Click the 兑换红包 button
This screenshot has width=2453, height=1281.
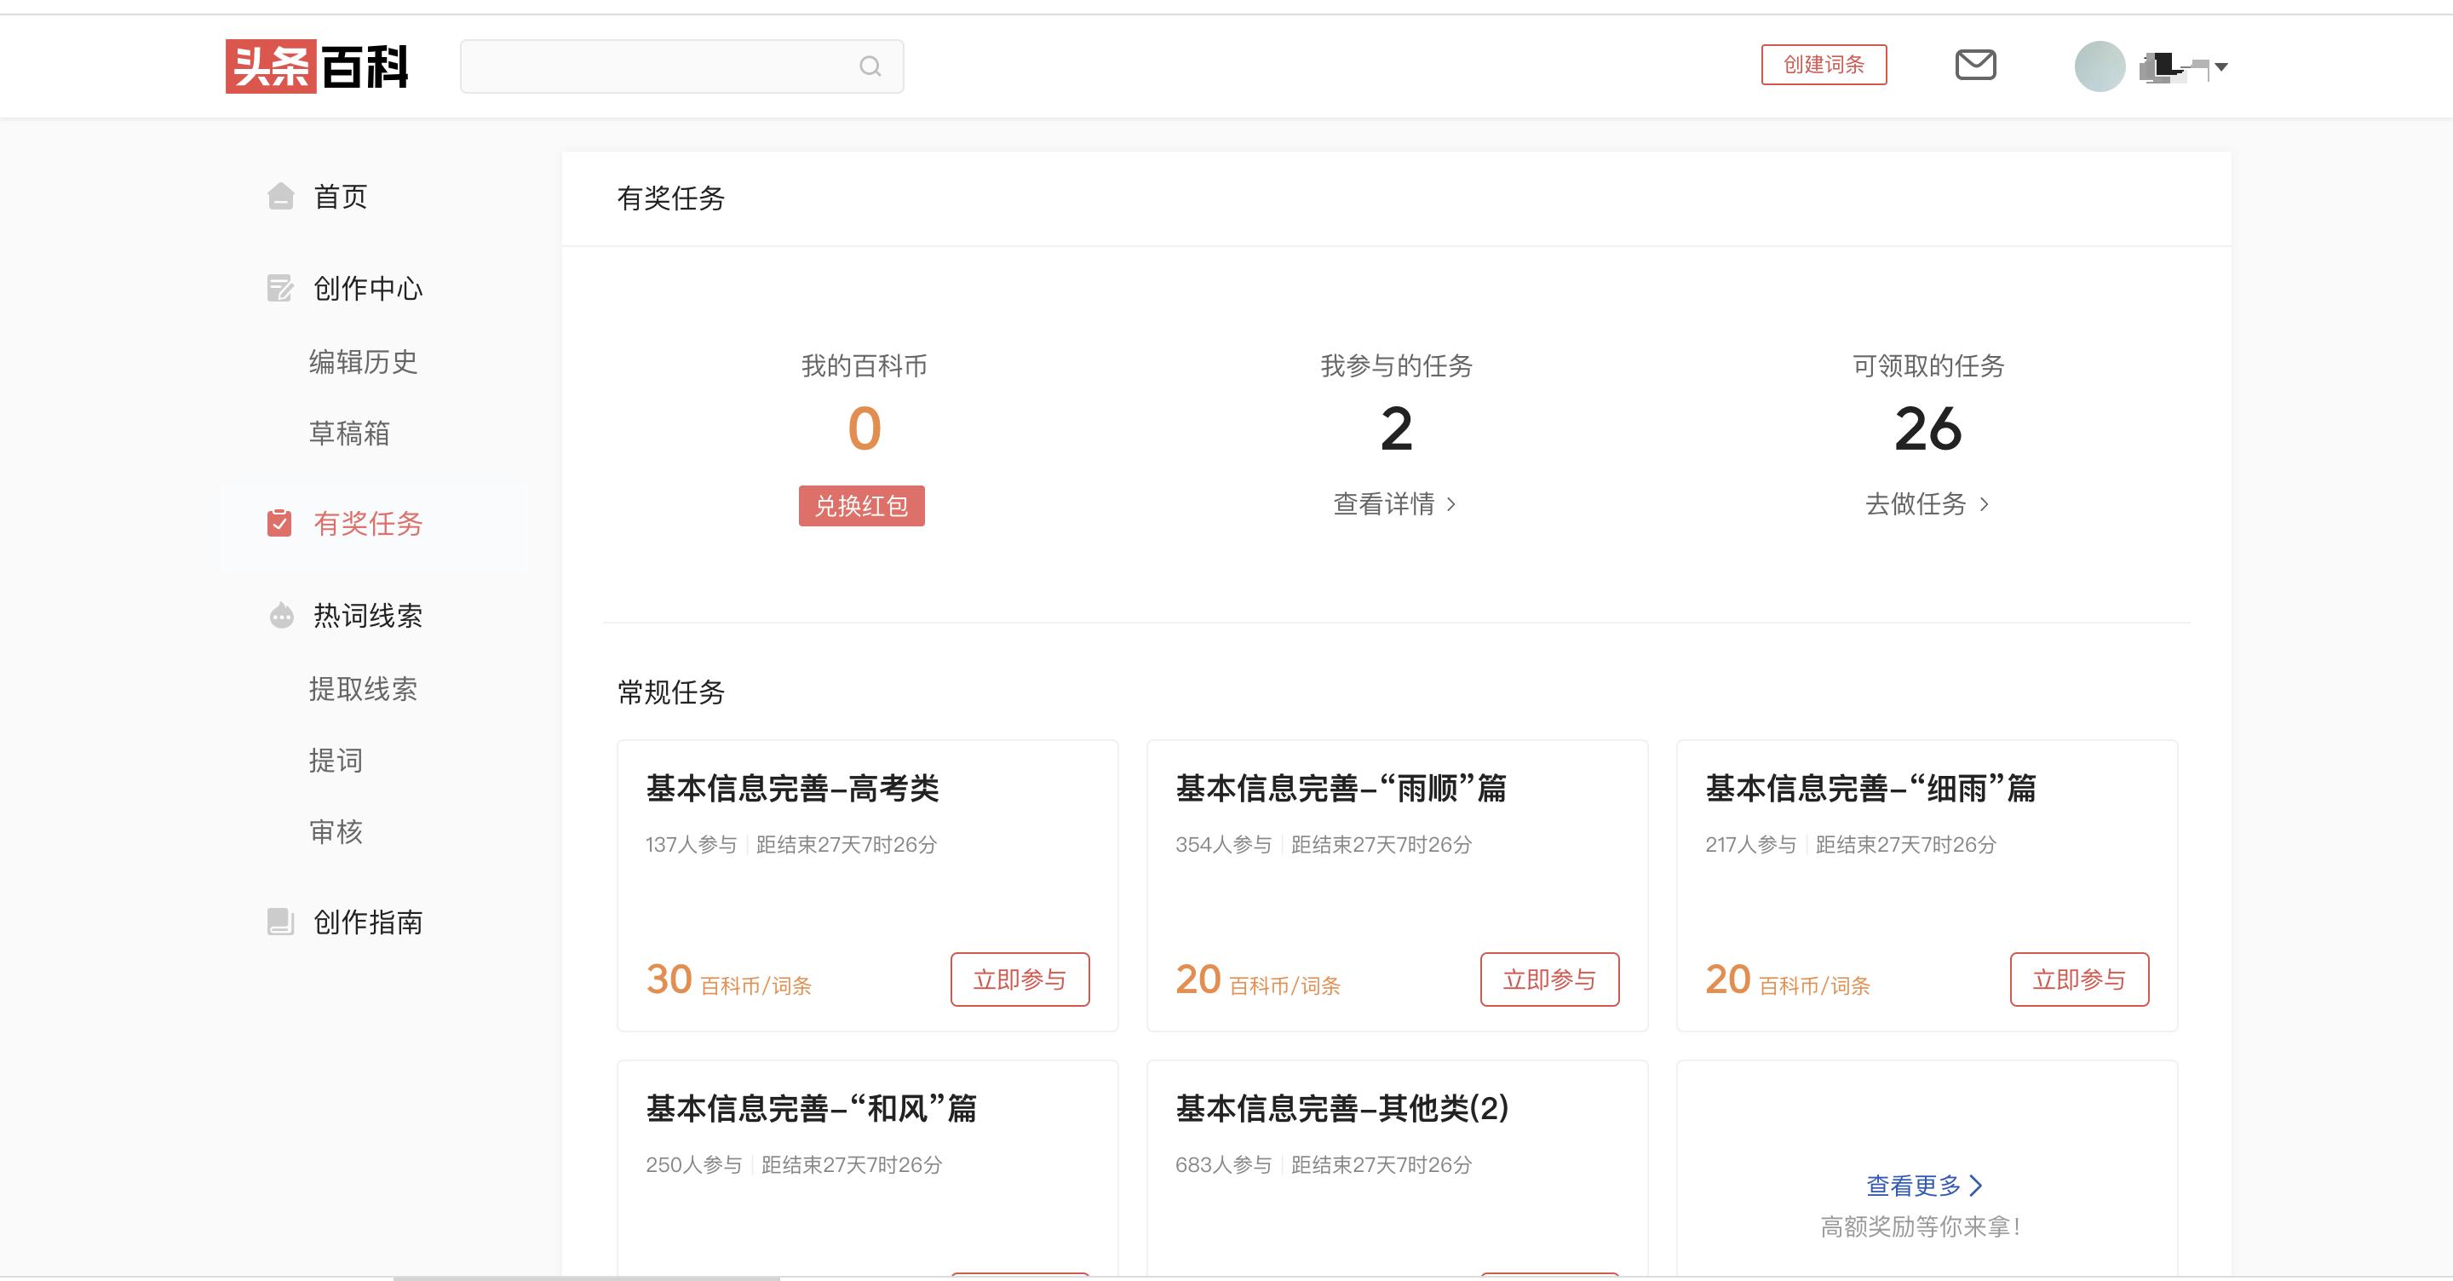pyautogui.click(x=860, y=506)
